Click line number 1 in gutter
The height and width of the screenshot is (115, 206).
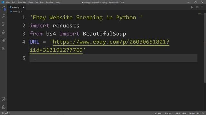pos(23,18)
